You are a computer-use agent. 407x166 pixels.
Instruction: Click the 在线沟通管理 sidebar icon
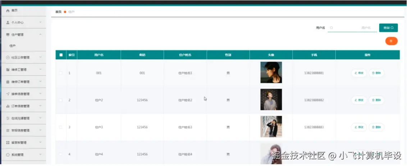(x=8, y=118)
